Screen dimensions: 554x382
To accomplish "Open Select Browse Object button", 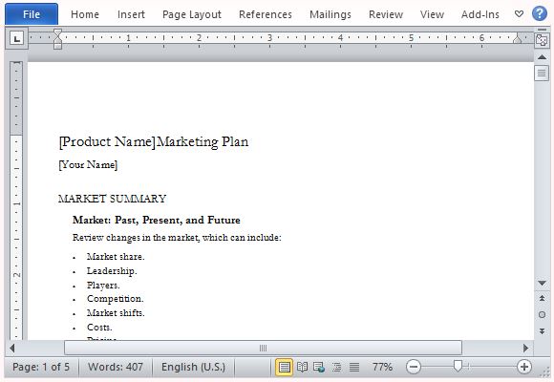I will coord(542,314).
